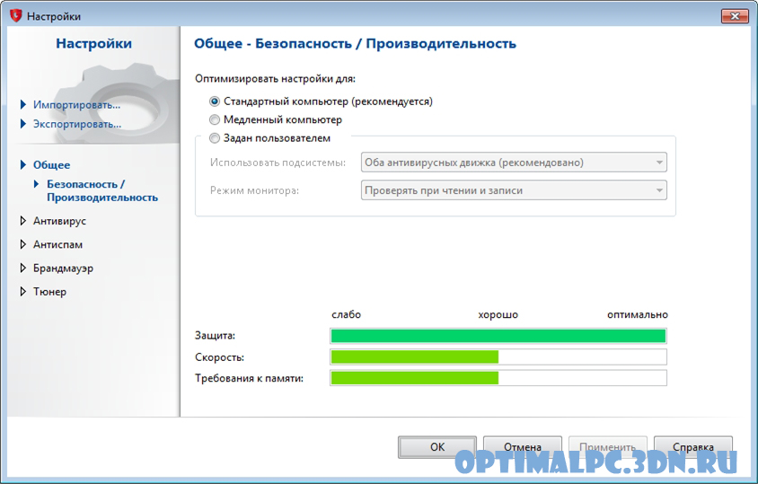Open help via Справка button
The image size is (758, 484).
[693, 447]
